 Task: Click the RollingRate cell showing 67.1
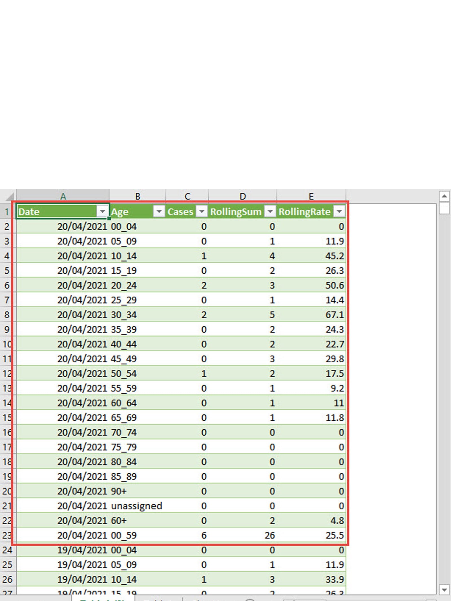pyautogui.click(x=311, y=315)
